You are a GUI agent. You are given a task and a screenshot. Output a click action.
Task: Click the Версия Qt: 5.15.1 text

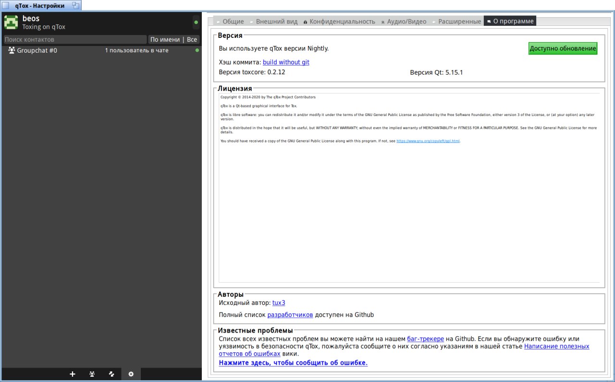(436, 73)
